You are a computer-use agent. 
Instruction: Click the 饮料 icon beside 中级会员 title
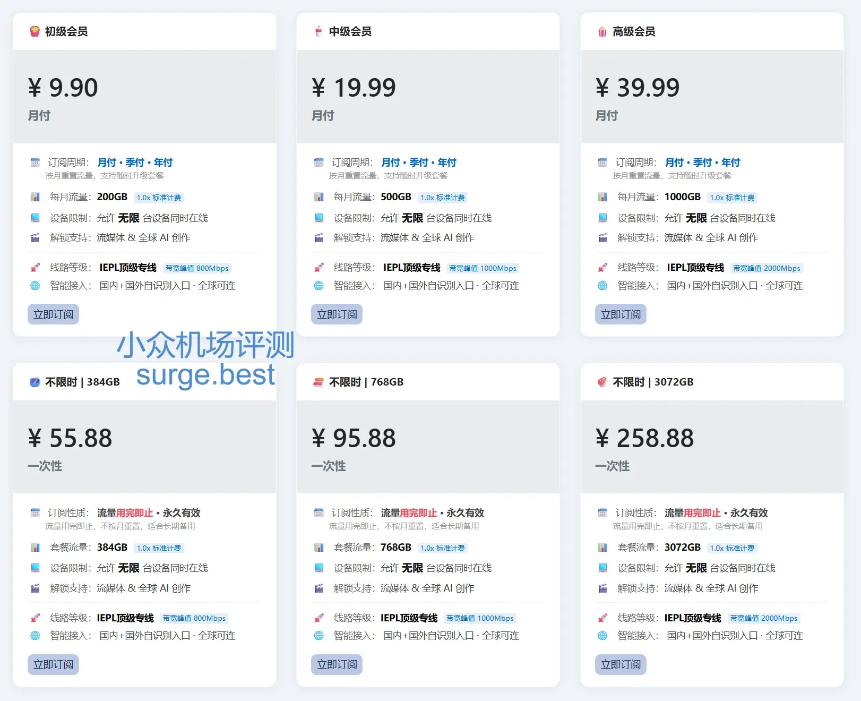318,31
